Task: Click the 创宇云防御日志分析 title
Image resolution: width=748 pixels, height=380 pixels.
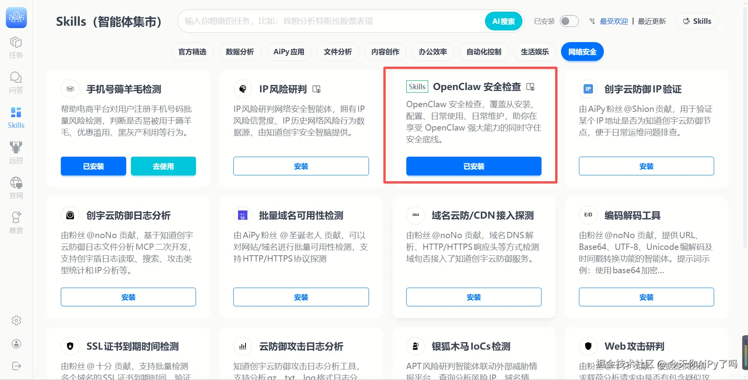Action: [x=129, y=216]
